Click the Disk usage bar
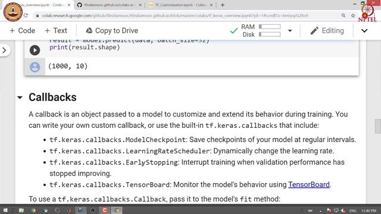The image size is (381, 214). click(x=270, y=34)
